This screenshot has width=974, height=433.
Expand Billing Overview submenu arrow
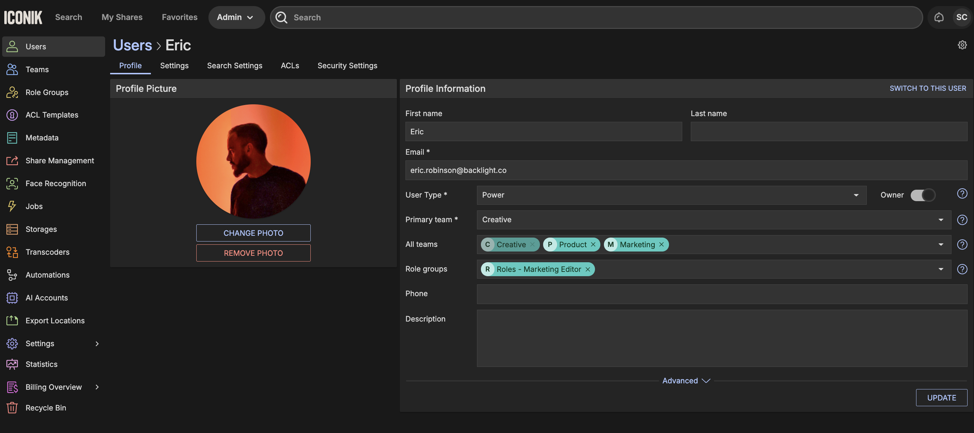[97, 387]
